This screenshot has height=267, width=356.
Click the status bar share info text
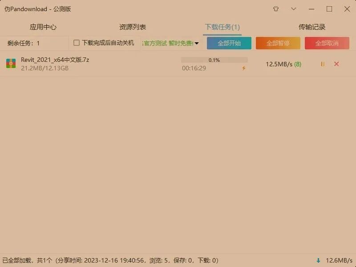(x=110, y=260)
